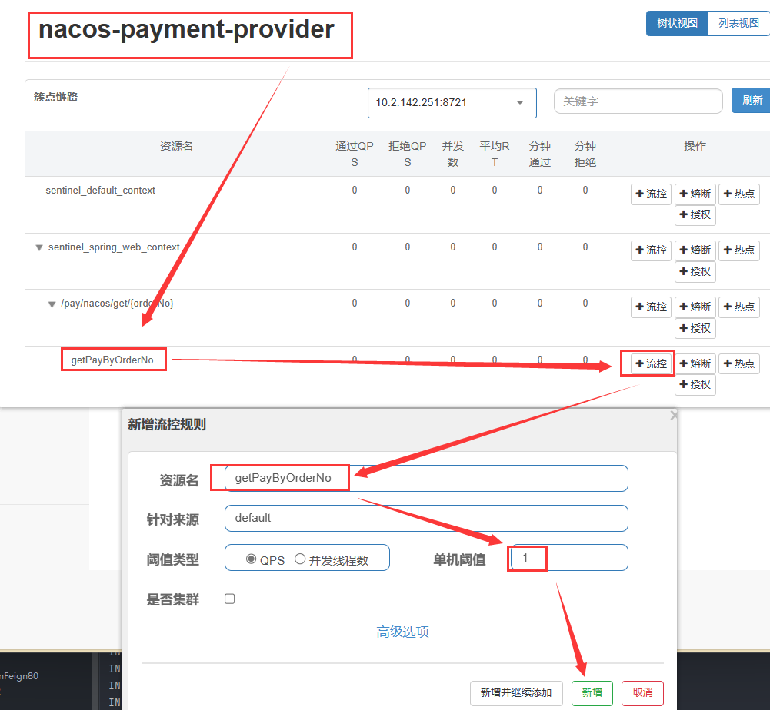Select the QPS threshold type radio
The width and height of the screenshot is (770, 710).
(x=251, y=559)
